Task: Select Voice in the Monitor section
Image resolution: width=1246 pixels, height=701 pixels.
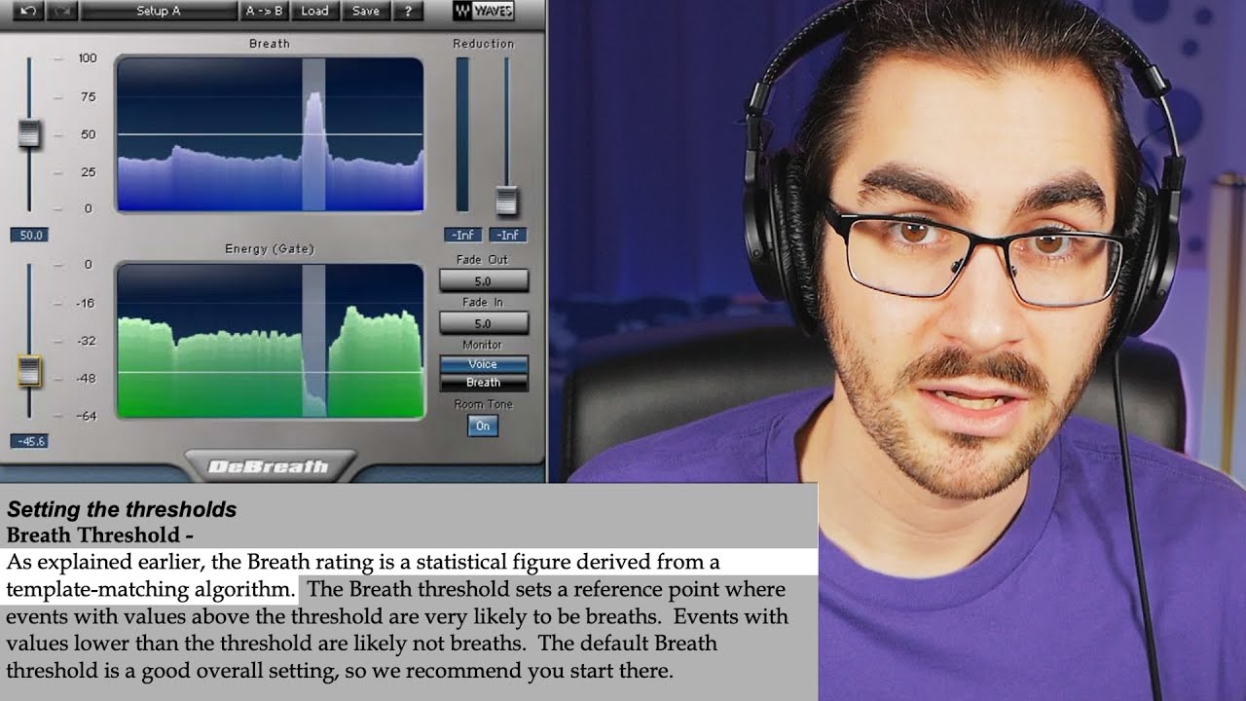Action: [484, 364]
